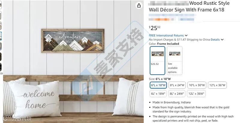
Task: Select the See available options swatch
Action: pyautogui.click(x=175, y=60)
